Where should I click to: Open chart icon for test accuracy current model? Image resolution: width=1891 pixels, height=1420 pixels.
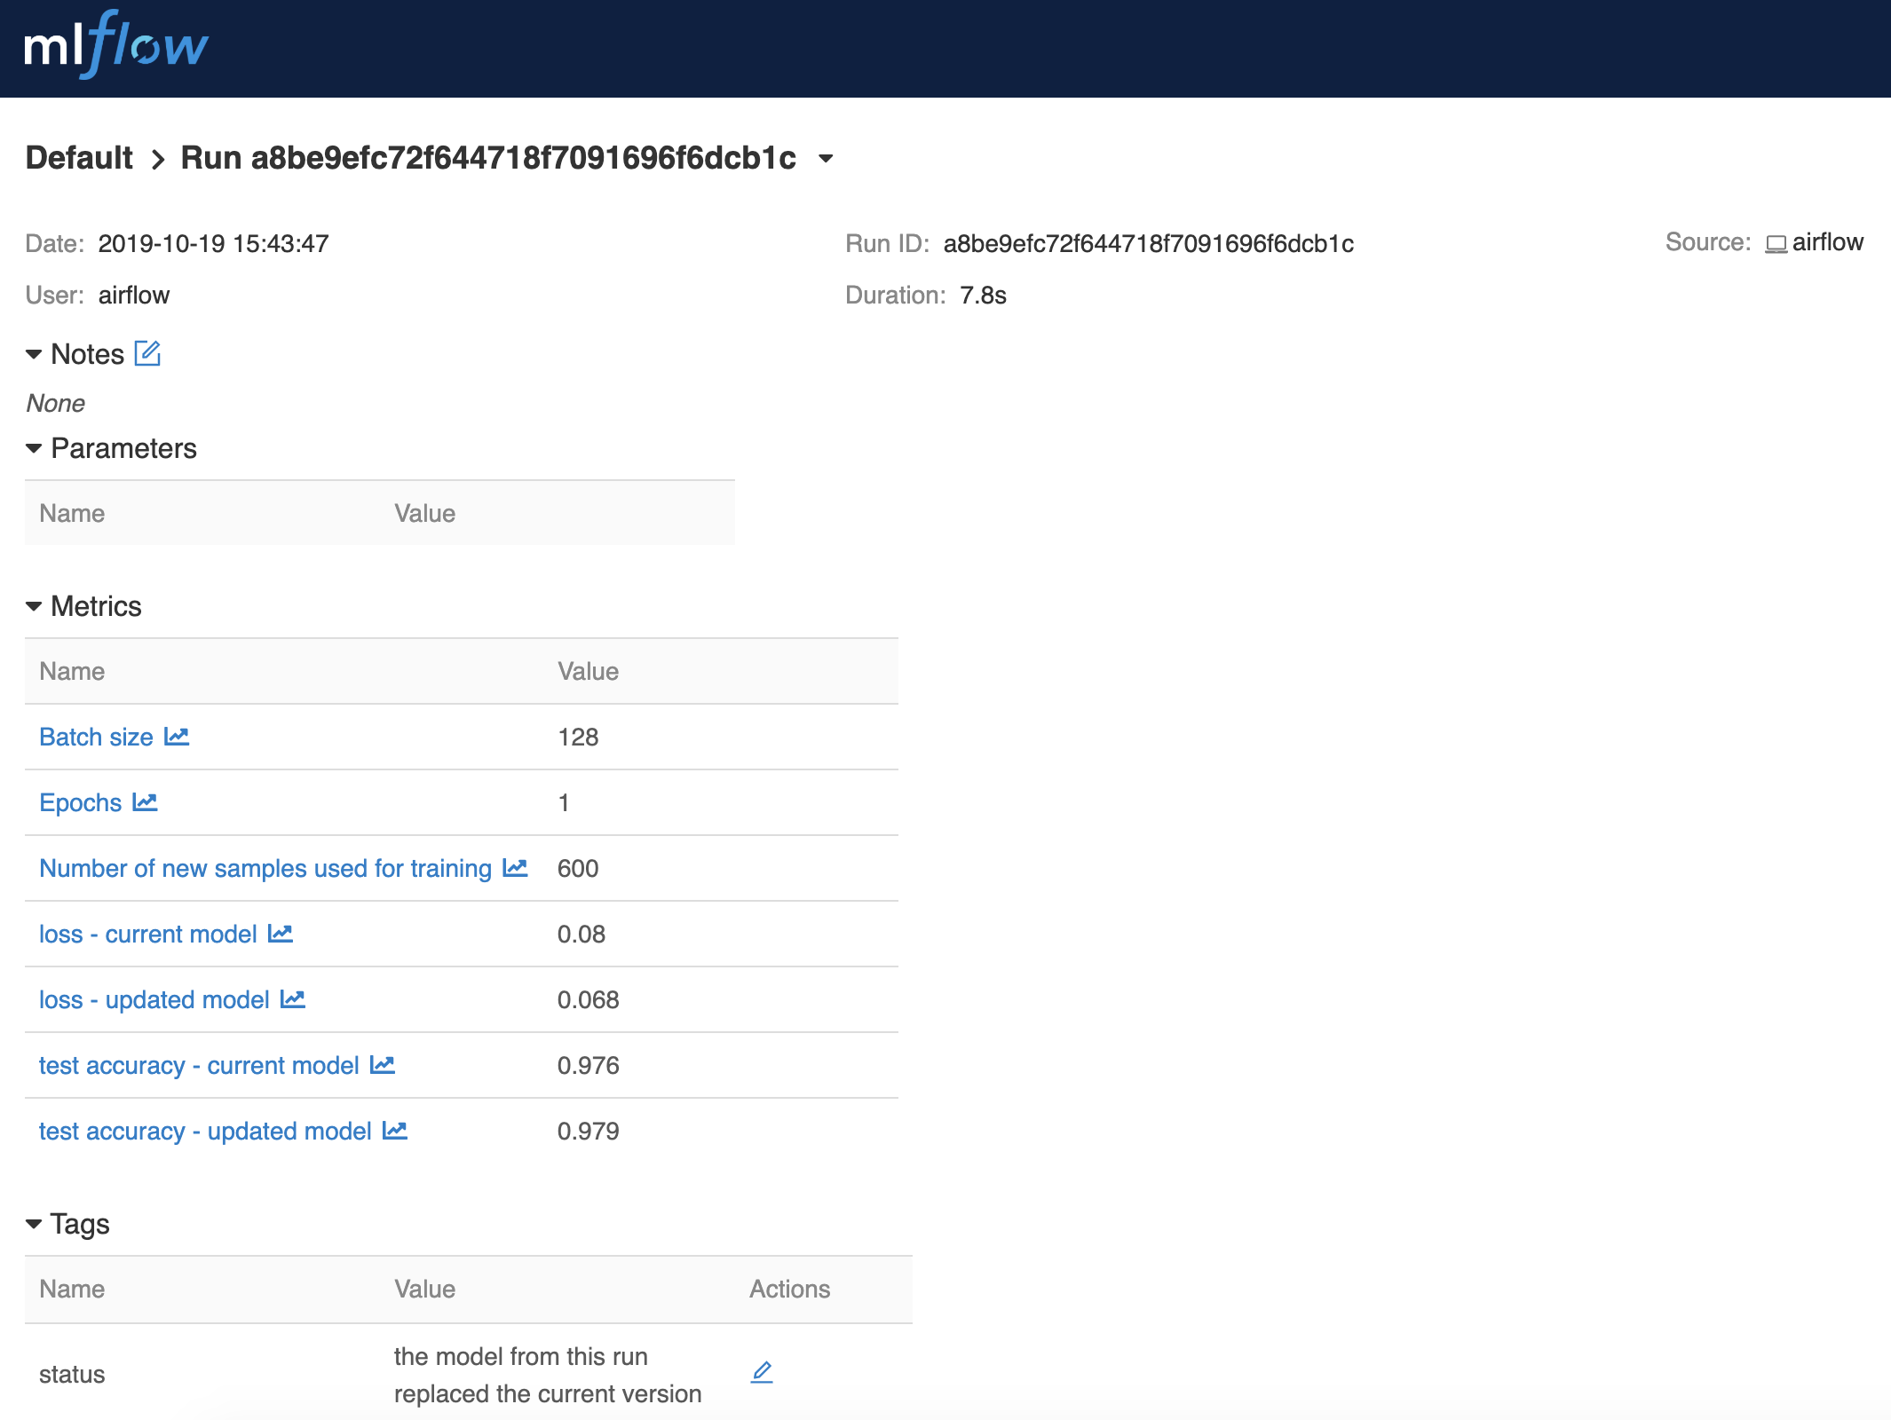click(383, 1065)
